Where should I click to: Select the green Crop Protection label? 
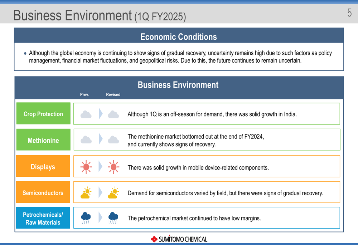tap(43, 114)
